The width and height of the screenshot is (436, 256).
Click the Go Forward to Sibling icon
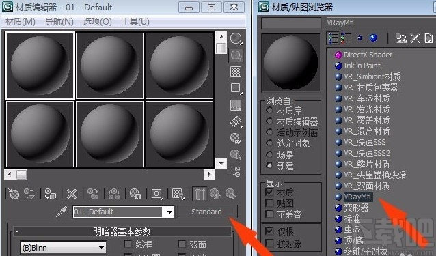tap(230, 194)
